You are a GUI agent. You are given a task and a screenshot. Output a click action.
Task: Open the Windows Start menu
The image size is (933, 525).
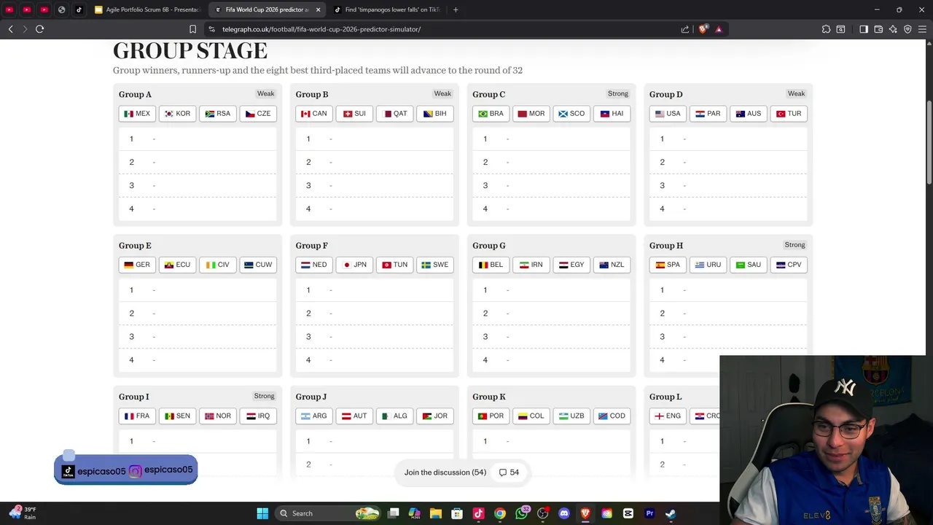tap(262, 513)
